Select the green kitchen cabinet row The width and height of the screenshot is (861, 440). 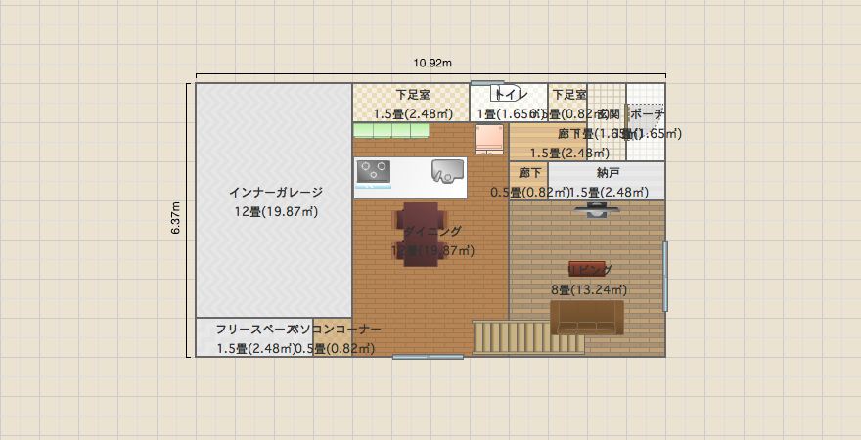point(390,131)
